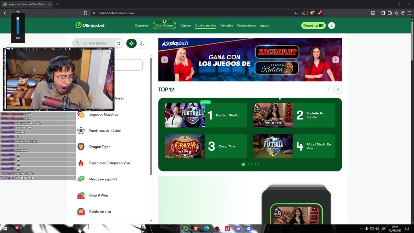
Task: Go back in browser history
Action: pyautogui.click(x=5, y=13)
